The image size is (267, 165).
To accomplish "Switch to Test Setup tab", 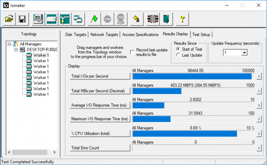I will (x=201, y=34).
